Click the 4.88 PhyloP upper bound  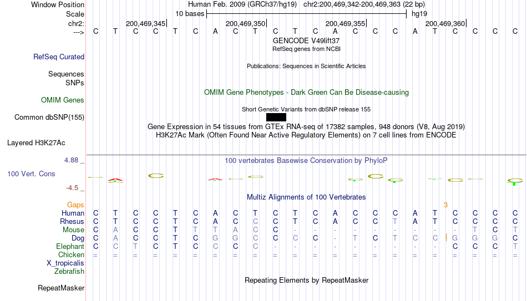[x=71, y=160]
